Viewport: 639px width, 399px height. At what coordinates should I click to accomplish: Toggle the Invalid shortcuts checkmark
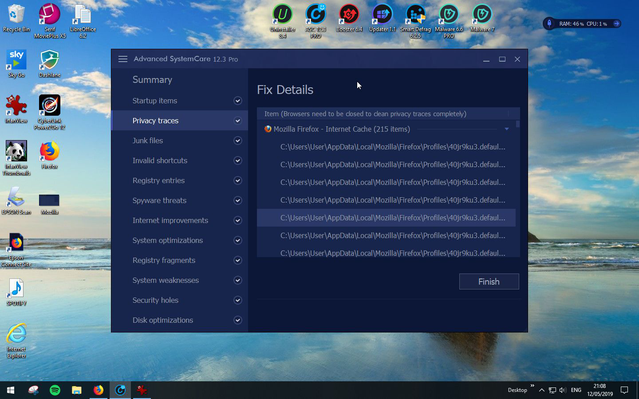(238, 160)
